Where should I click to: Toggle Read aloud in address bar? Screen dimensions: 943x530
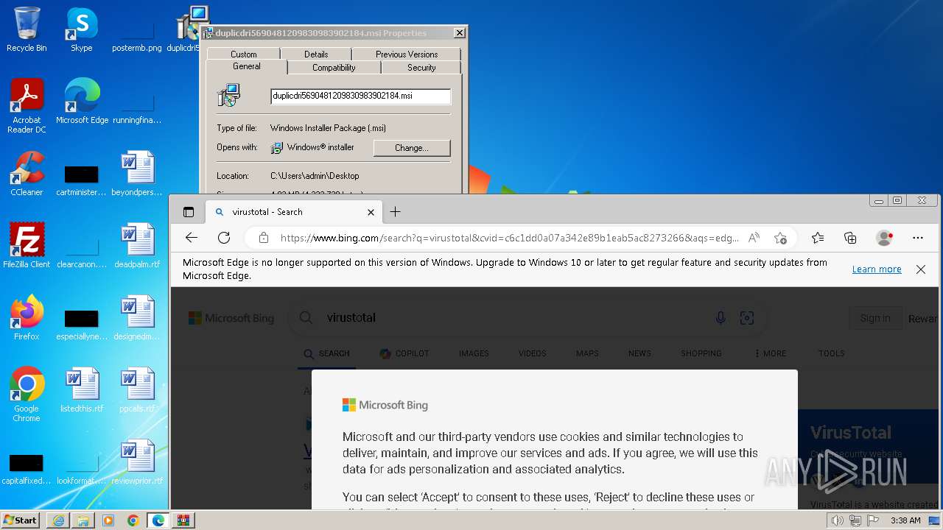tap(754, 238)
